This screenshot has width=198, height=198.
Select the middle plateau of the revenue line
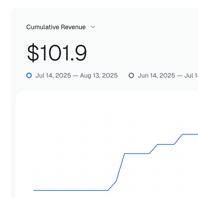tap(166, 144)
